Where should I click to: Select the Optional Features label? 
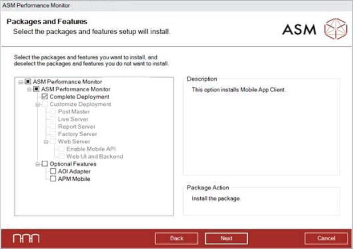(73, 164)
